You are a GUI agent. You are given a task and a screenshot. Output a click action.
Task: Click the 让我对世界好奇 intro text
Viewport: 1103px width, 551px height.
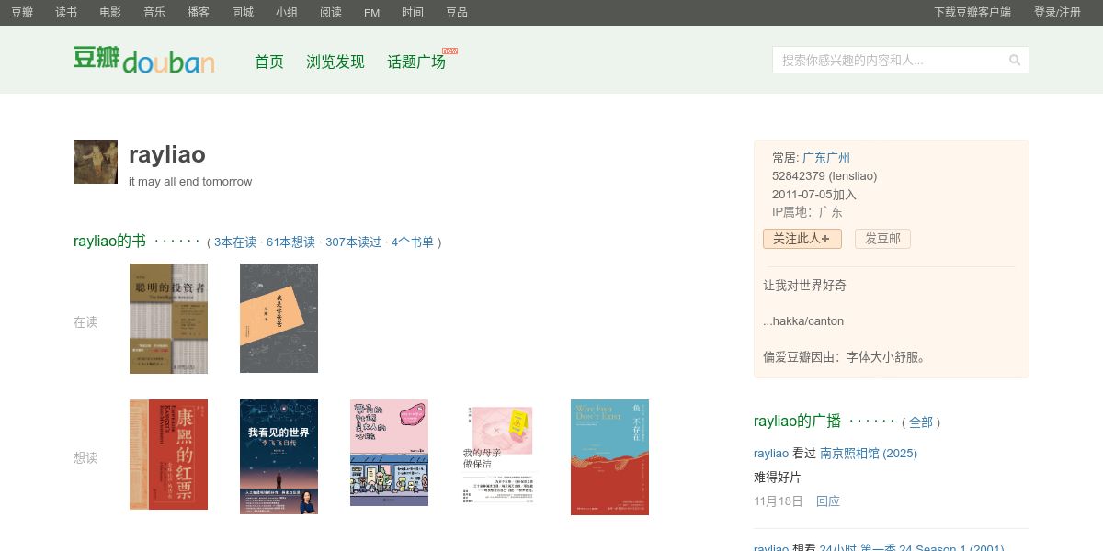click(805, 286)
